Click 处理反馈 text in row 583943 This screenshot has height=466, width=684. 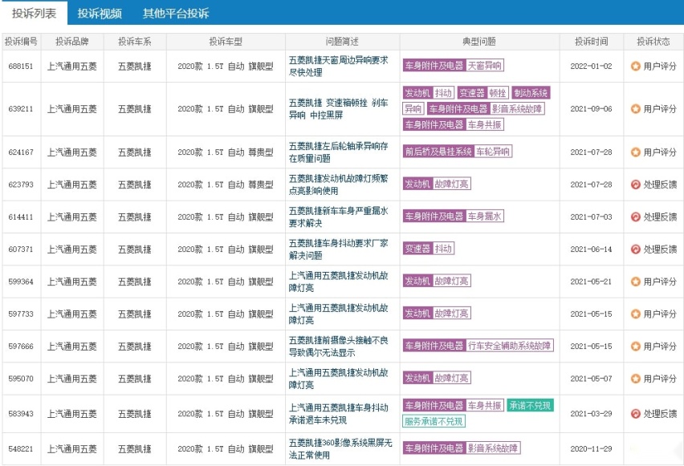660,414
